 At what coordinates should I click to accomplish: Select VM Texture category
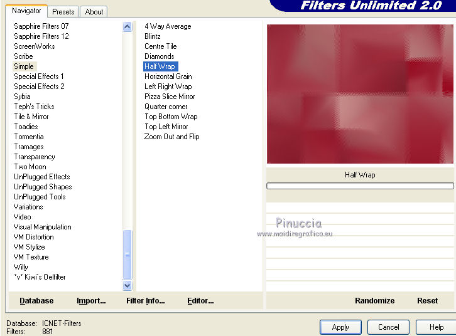[x=31, y=257]
